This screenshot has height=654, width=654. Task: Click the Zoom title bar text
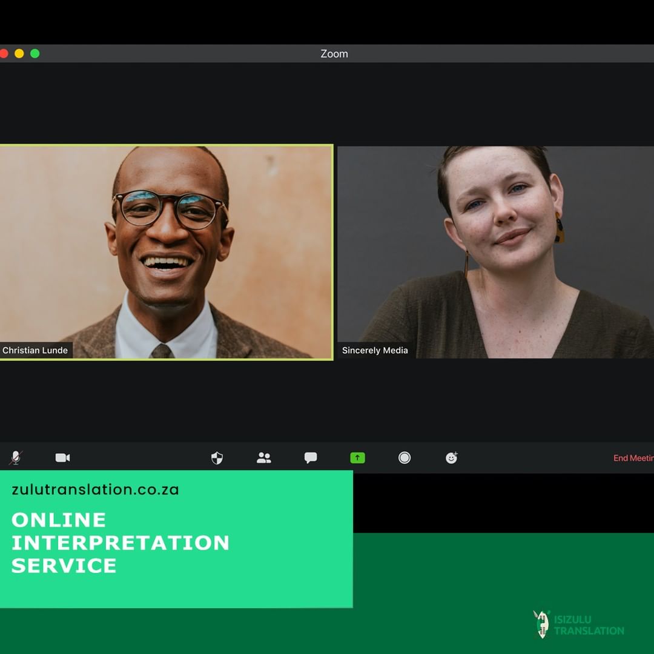(x=334, y=53)
